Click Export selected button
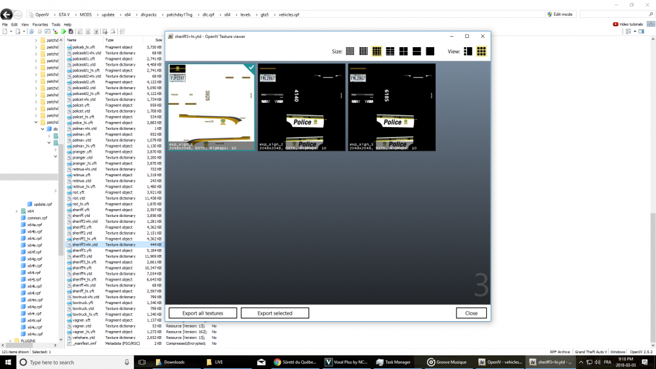 [x=275, y=313]
